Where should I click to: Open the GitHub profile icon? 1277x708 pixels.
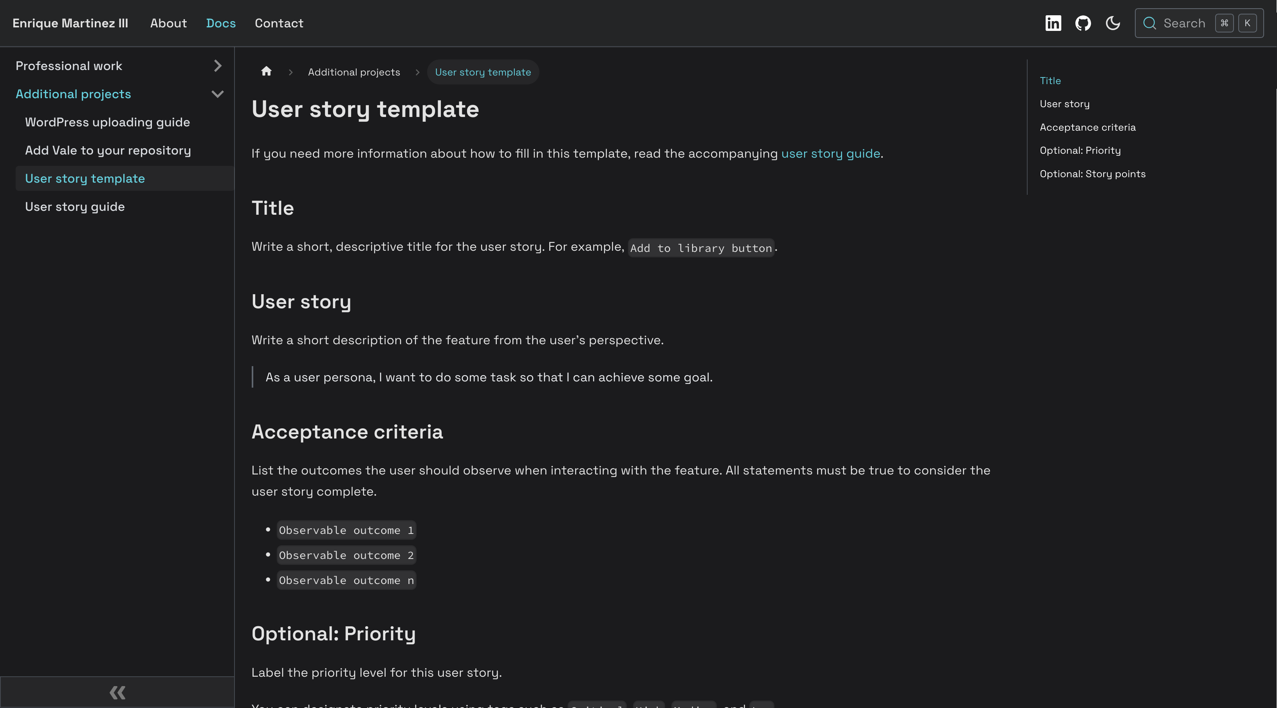pyautogui.click(x=1083, y=23)
